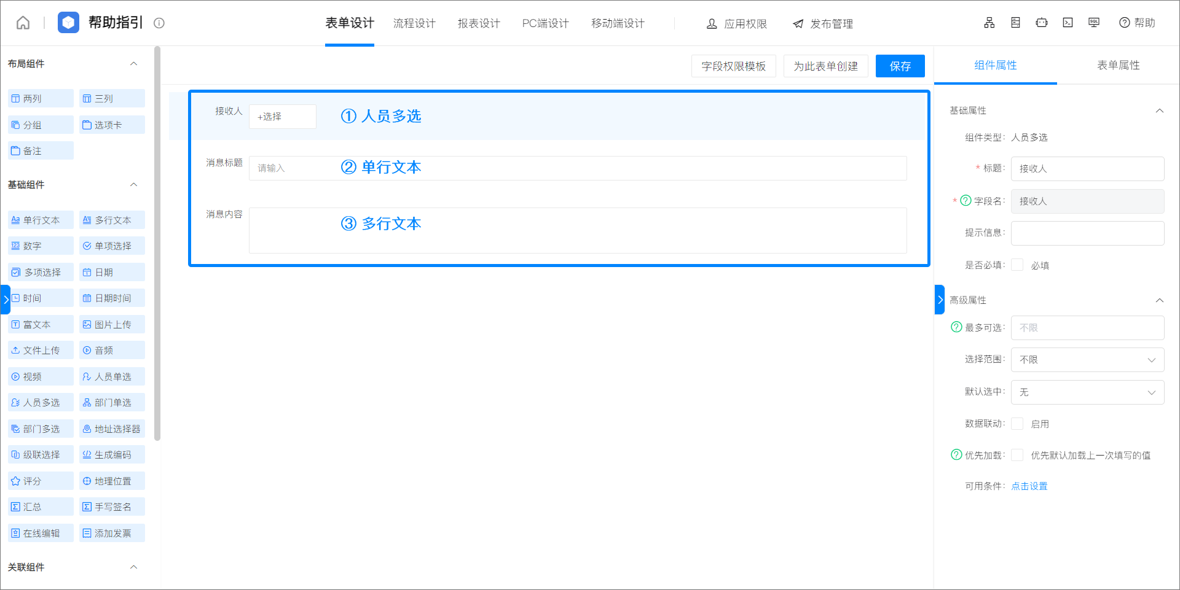Select the 部门单选 component
This screenshot has height=590, width=1180.
pos(112,402)
